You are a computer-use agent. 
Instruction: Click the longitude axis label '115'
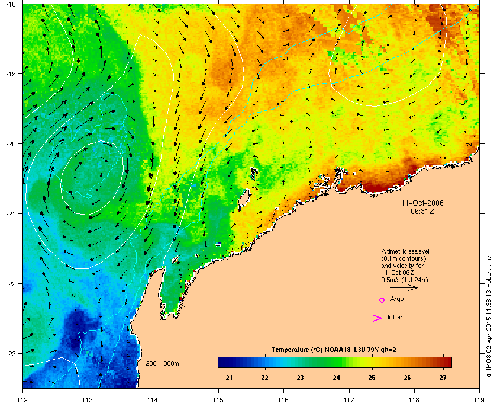[x=218, y=399]
